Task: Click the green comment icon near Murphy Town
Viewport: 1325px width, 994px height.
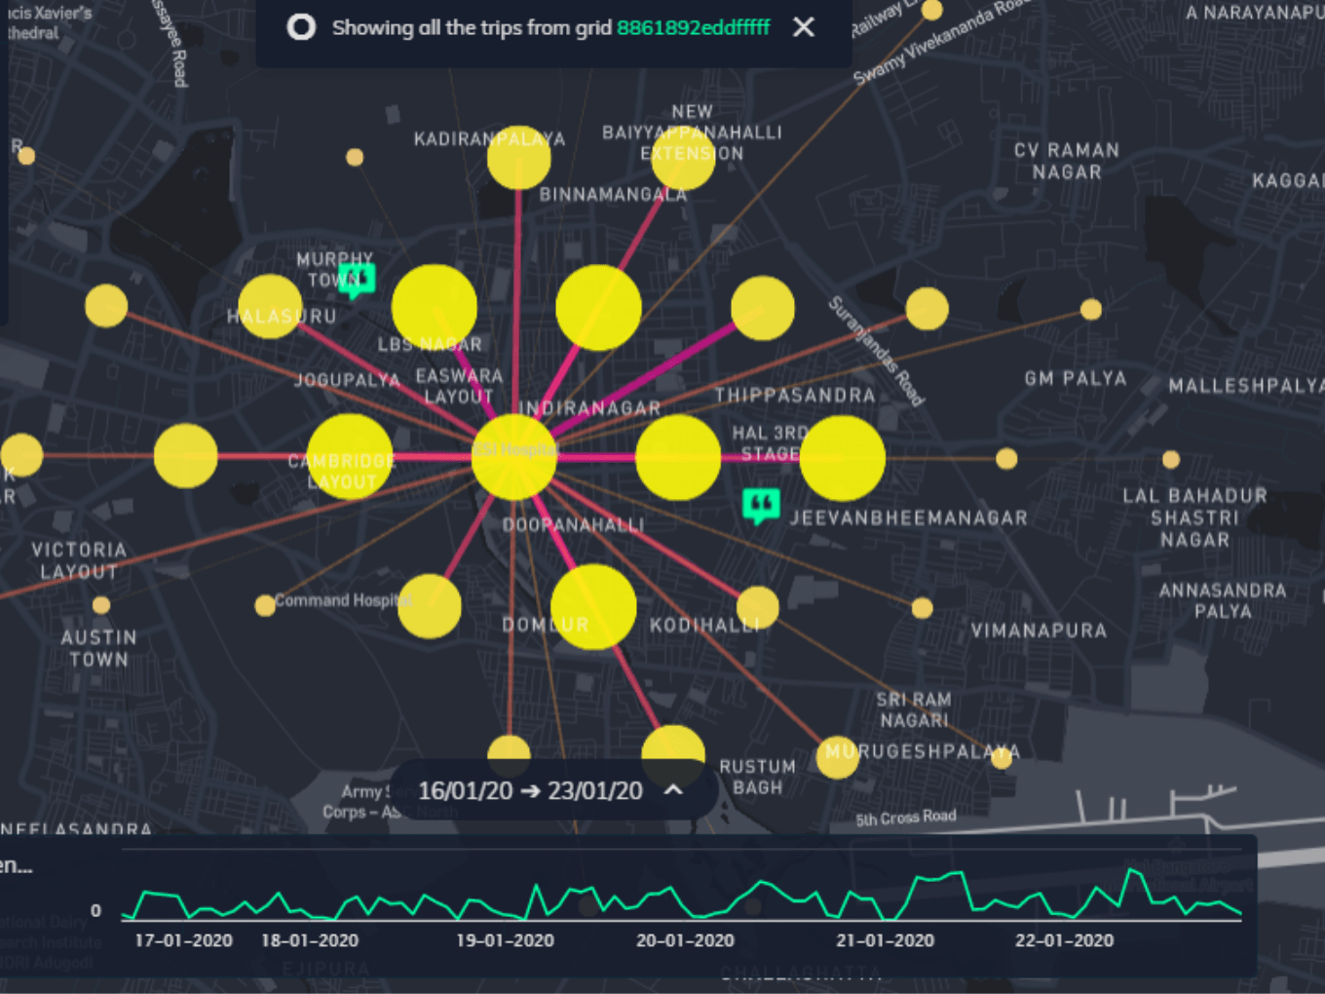Action: 356,281
